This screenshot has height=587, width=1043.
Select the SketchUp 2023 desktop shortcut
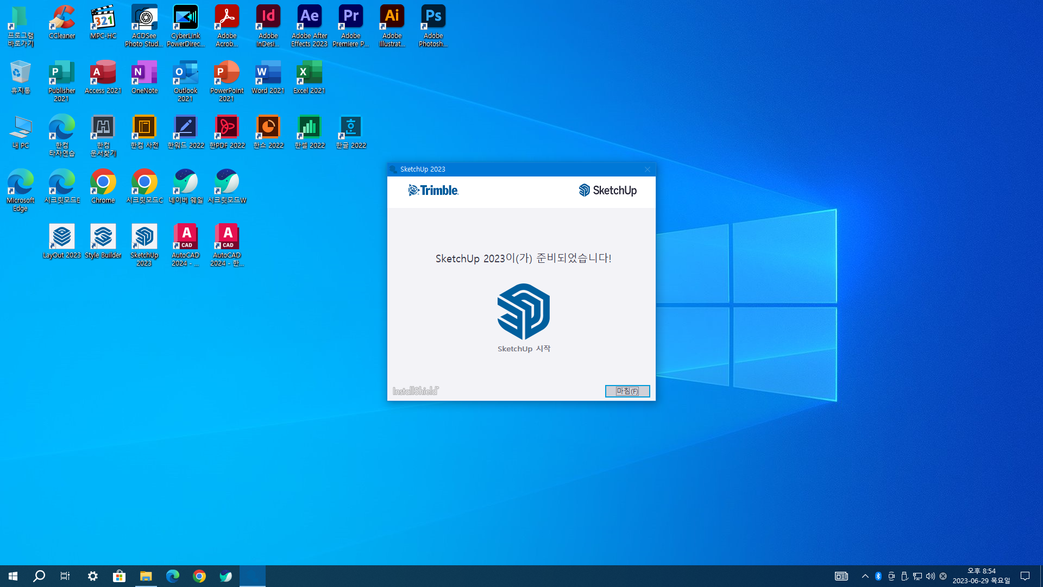[x=144, y=238]
